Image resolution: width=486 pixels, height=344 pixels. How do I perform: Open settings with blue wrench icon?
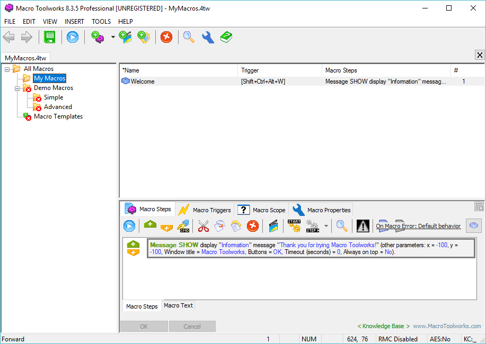[x=208, y=37]
